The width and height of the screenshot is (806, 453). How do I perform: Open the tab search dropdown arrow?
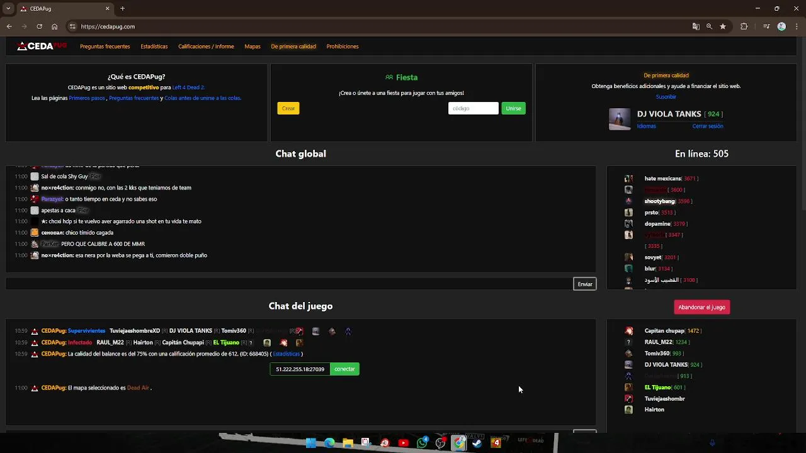point(8,9)
